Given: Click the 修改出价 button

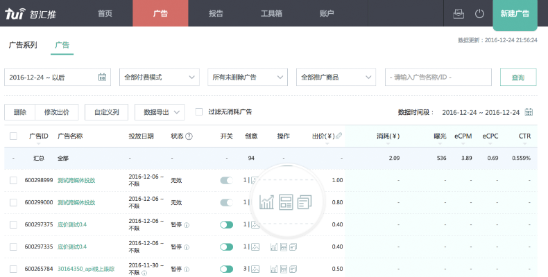Looking at the screenshot, I should point(57,112).
